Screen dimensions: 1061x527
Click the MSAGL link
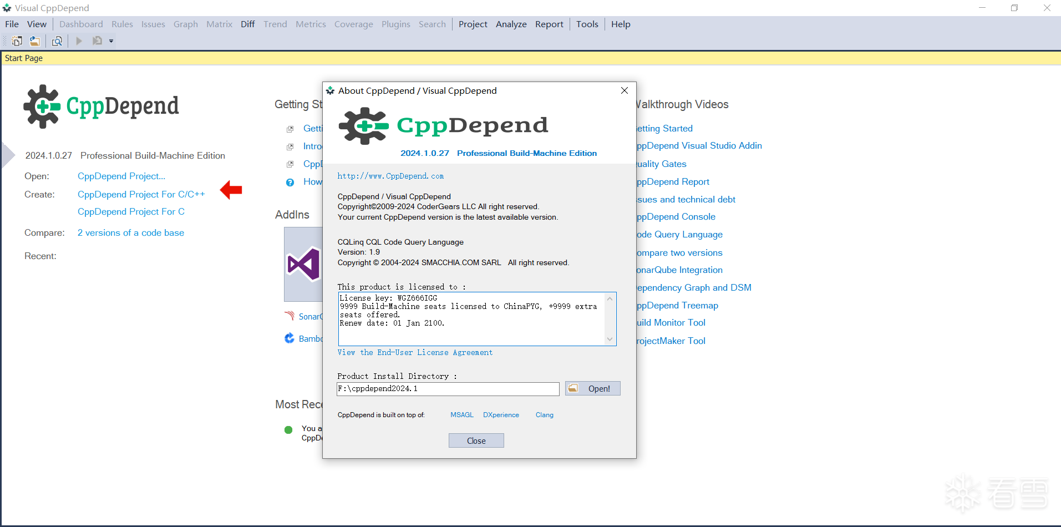[462, 415]
